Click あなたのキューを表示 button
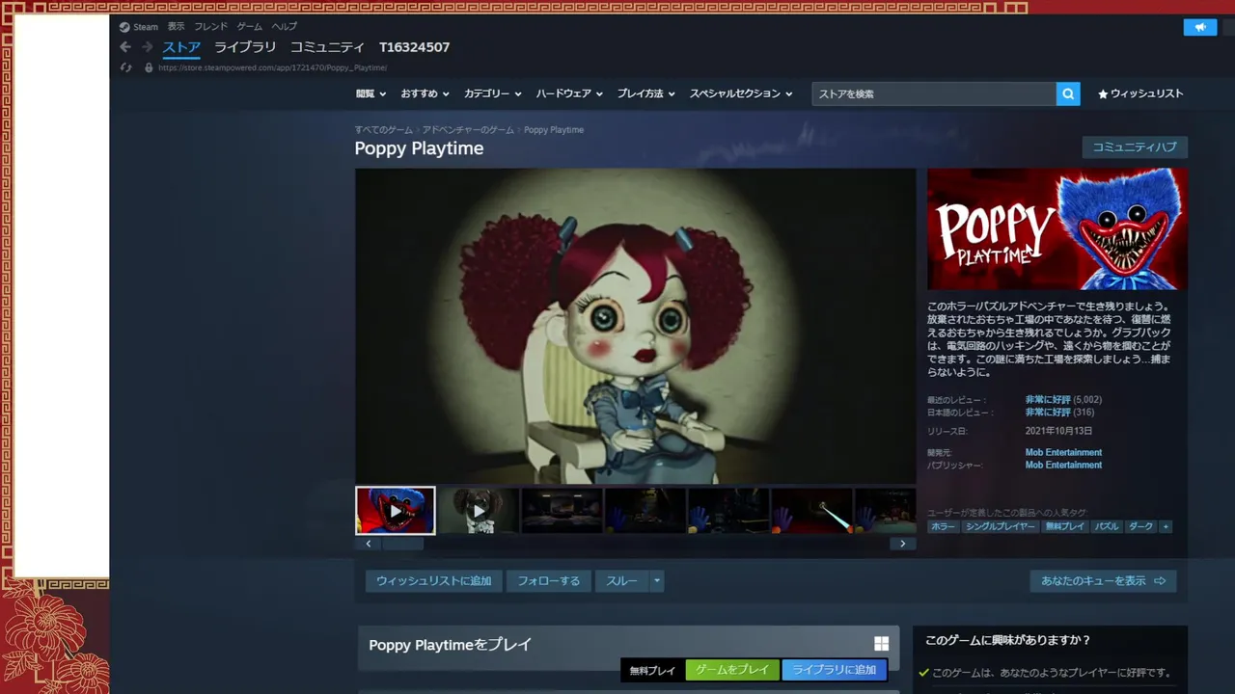The width and height of the screenshot is (1235, 694). [x=1103, y=581]
